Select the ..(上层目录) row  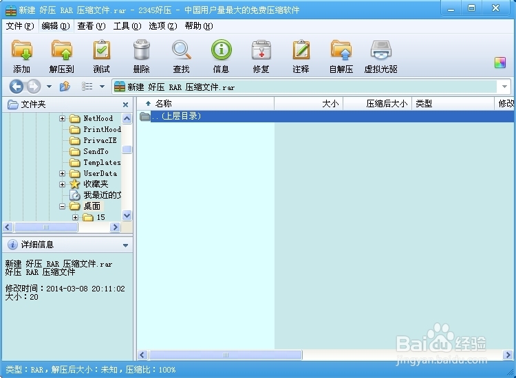coord(325,116)
